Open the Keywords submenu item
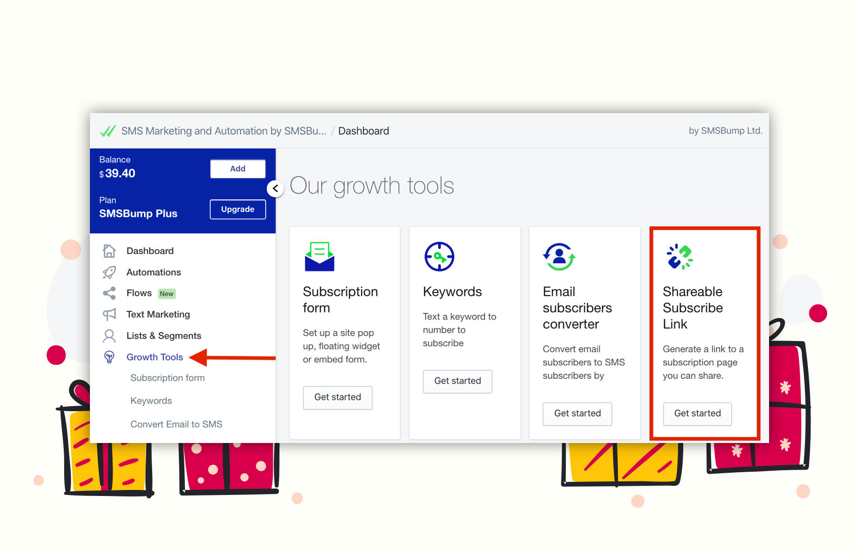Screen dimensions: 859x555 pos(151,401)
